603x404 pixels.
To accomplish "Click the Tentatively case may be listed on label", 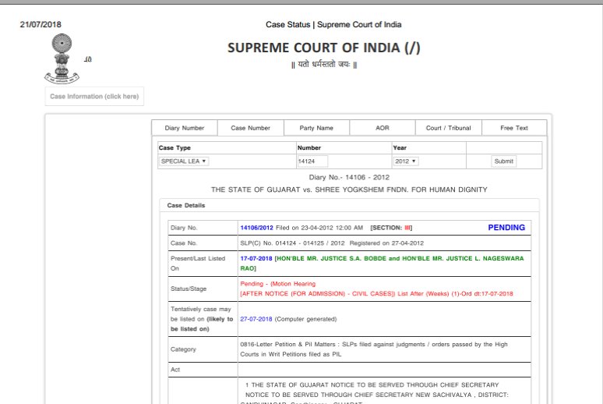I will pos(202,319).
